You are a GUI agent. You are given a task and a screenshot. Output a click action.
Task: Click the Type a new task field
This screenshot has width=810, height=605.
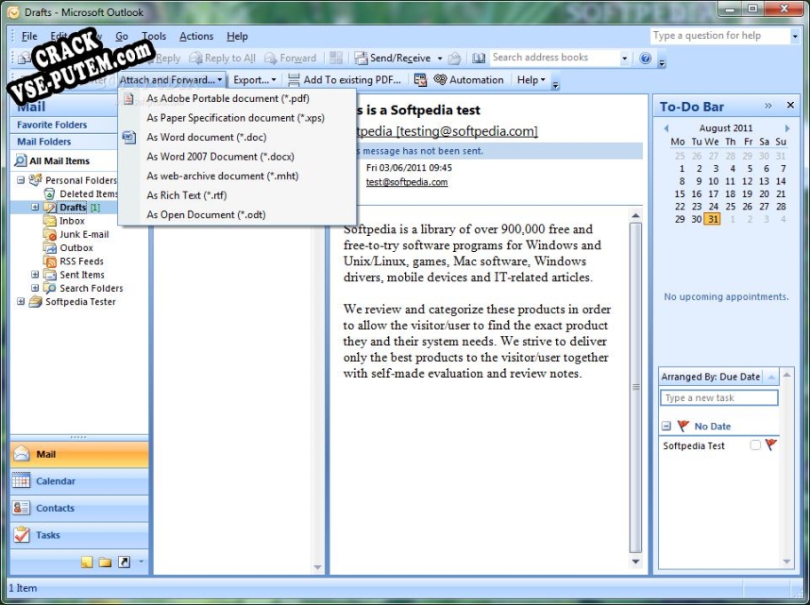719,398
